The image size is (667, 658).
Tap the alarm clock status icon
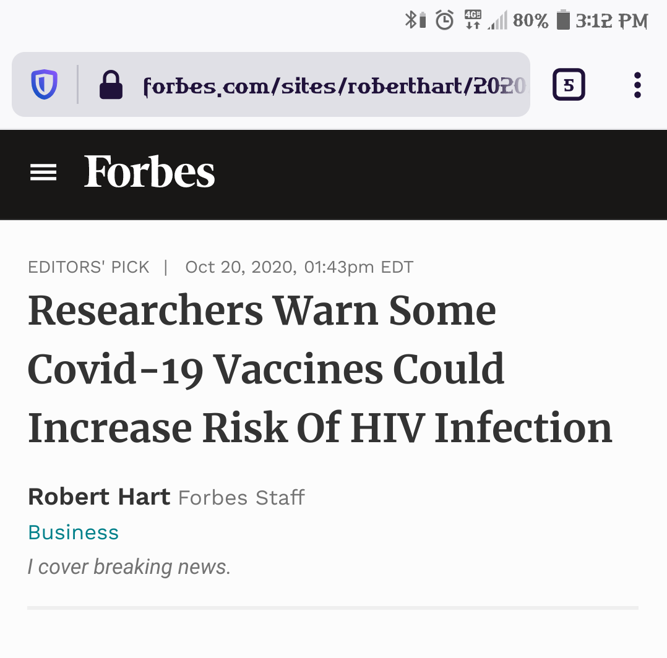tap(444, 20)
